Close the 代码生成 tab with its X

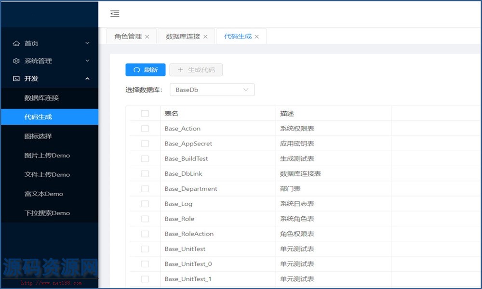tap(257, 37)
